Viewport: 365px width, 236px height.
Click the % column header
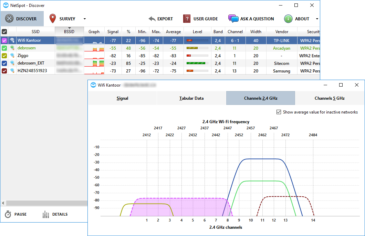(128, 31)
